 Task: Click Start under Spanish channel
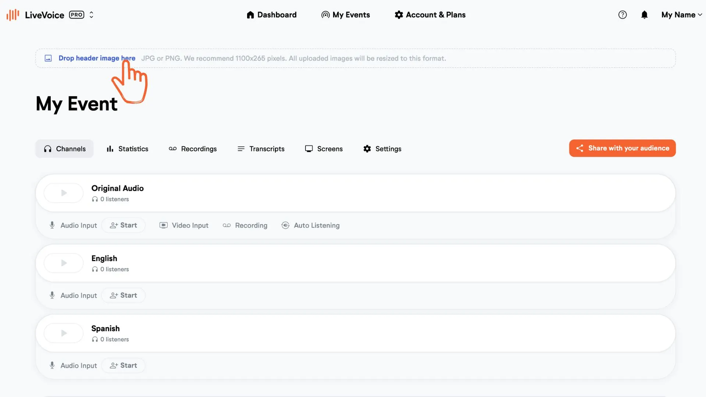[x=124, y=365]
